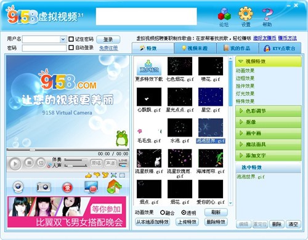The height and width of the screenshot is (240, 308).
Task: Click the fullscreen frame icon above record button
Action: point(113,175)
